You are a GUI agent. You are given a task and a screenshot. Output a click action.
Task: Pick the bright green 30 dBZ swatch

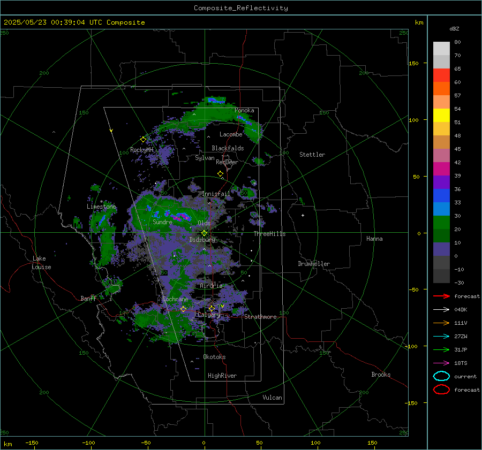pos(441,222)
